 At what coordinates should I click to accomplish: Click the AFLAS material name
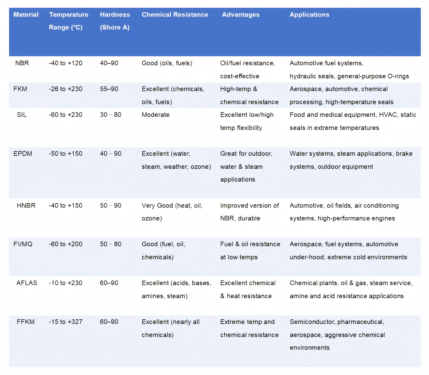[27, 283]
